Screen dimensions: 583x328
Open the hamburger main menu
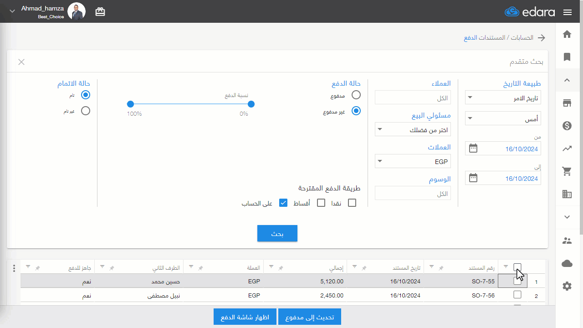click(x=567, y=12)
